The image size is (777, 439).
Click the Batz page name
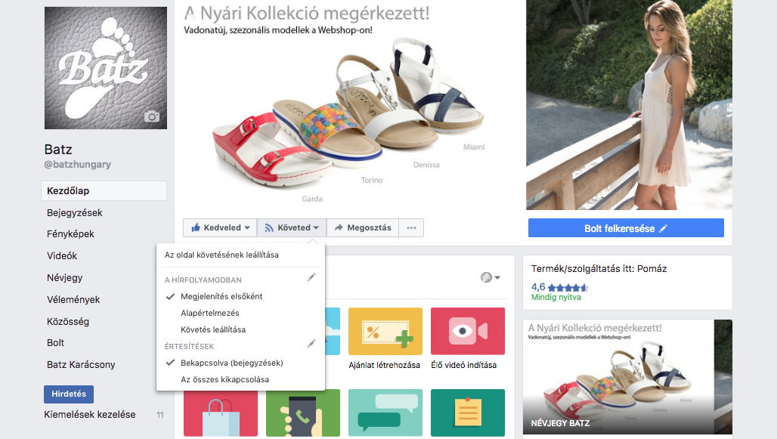pyautogui.click(x=58, y=150)
